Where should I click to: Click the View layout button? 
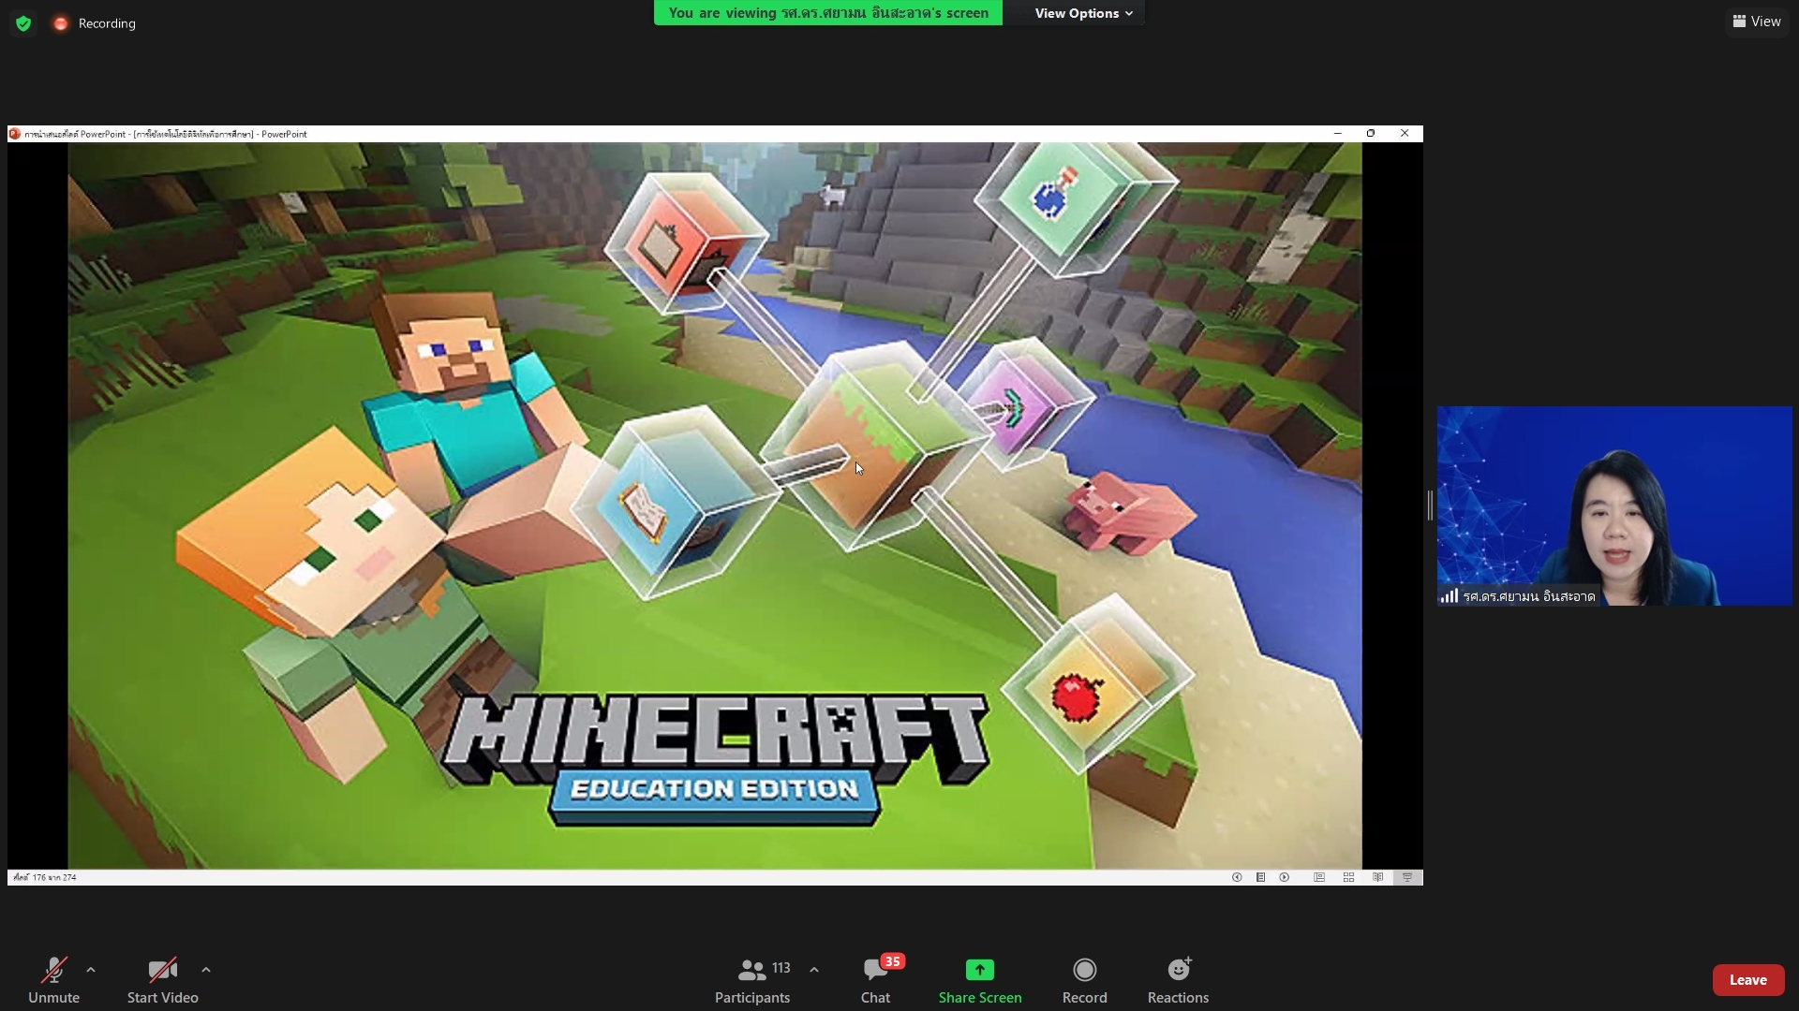(x=1757, y=21)
